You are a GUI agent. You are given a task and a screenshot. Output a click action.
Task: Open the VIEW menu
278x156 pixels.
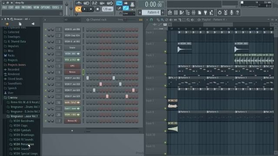36,7
